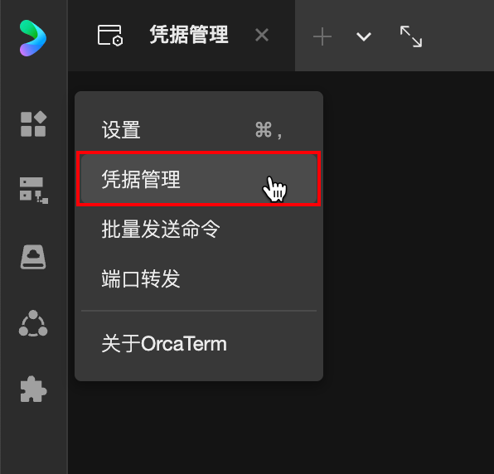Choose 凭据管理 menu entry
Viewport: 494px width, 474px height.
coord(199,179)
